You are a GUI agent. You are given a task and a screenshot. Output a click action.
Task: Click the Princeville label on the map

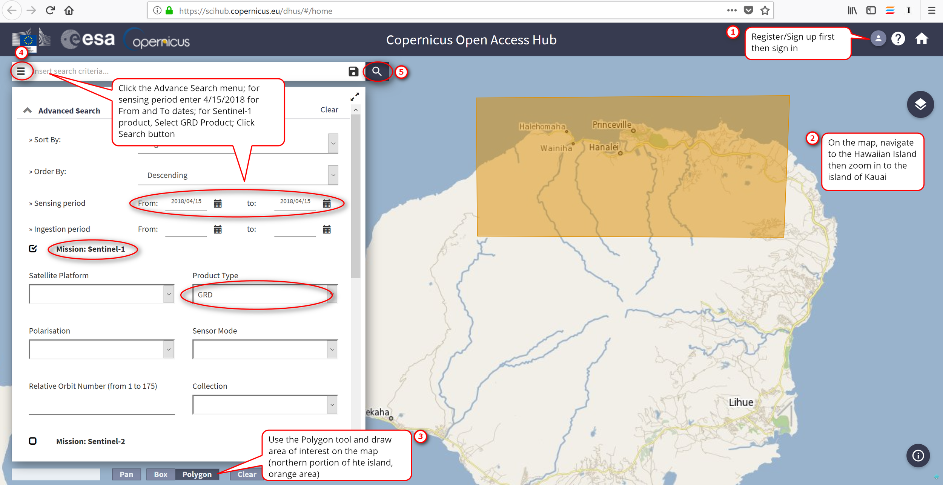611,125
